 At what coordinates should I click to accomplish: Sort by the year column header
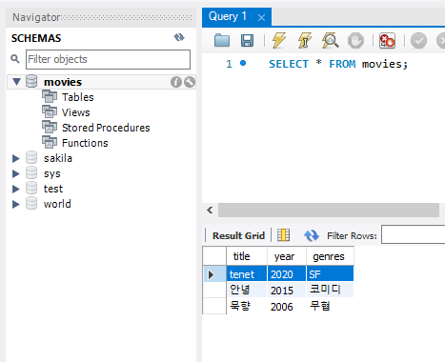tap(287, 256)
